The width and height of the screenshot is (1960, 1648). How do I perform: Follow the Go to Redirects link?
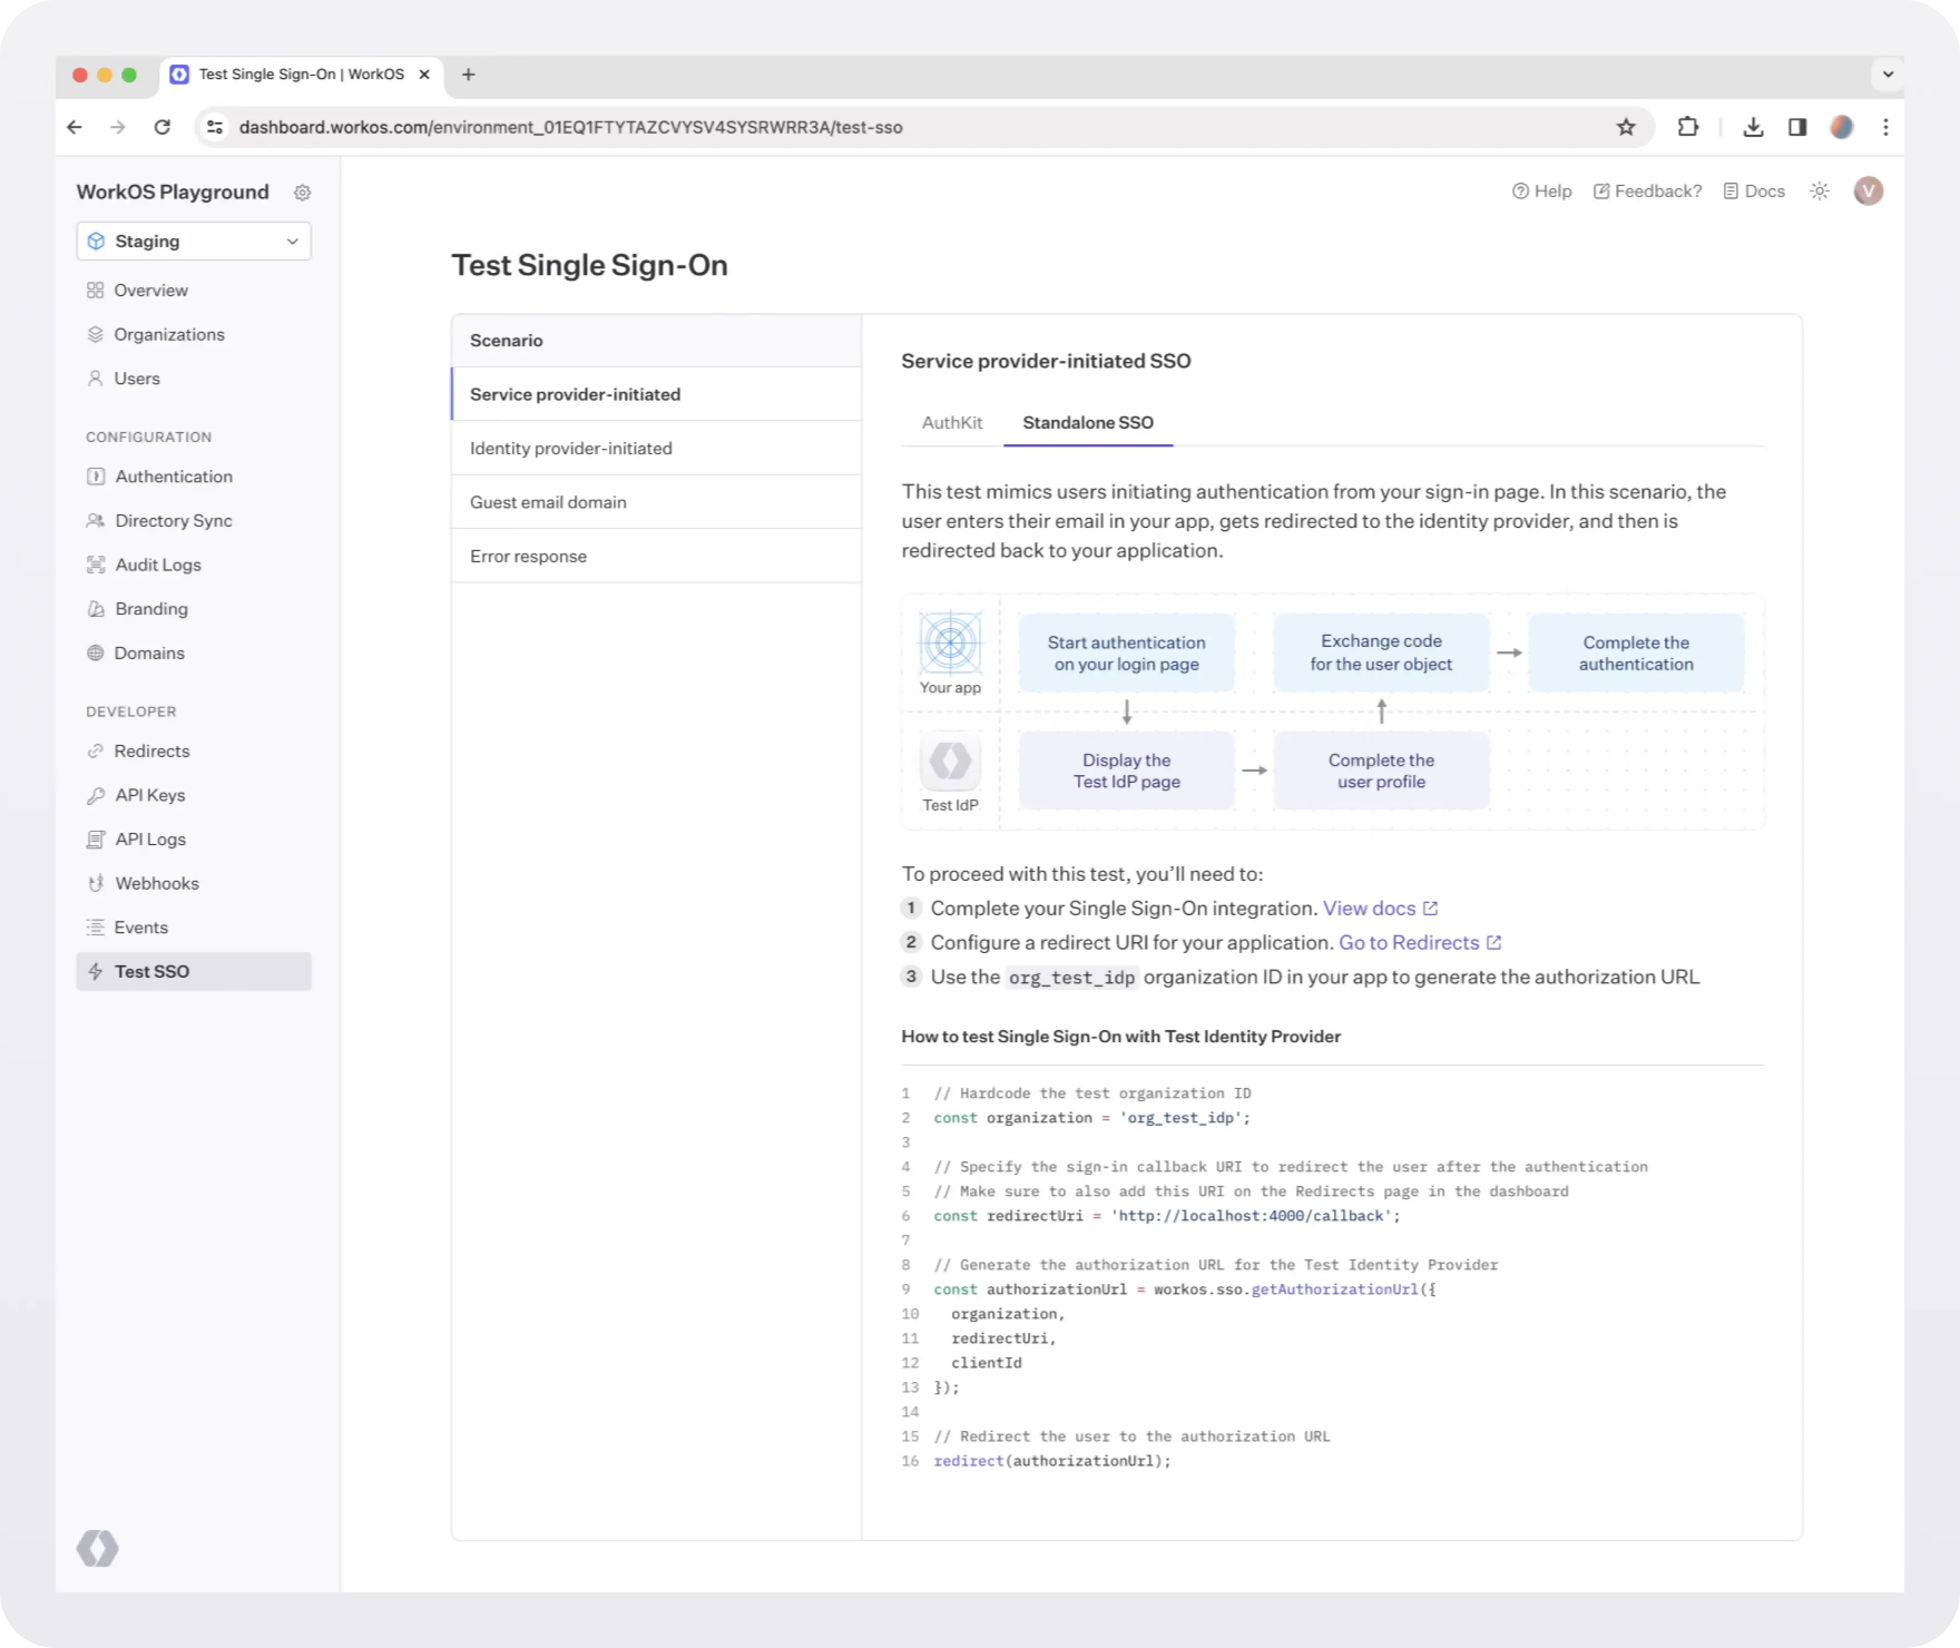pyautogui.click(x=1420, y=943)
